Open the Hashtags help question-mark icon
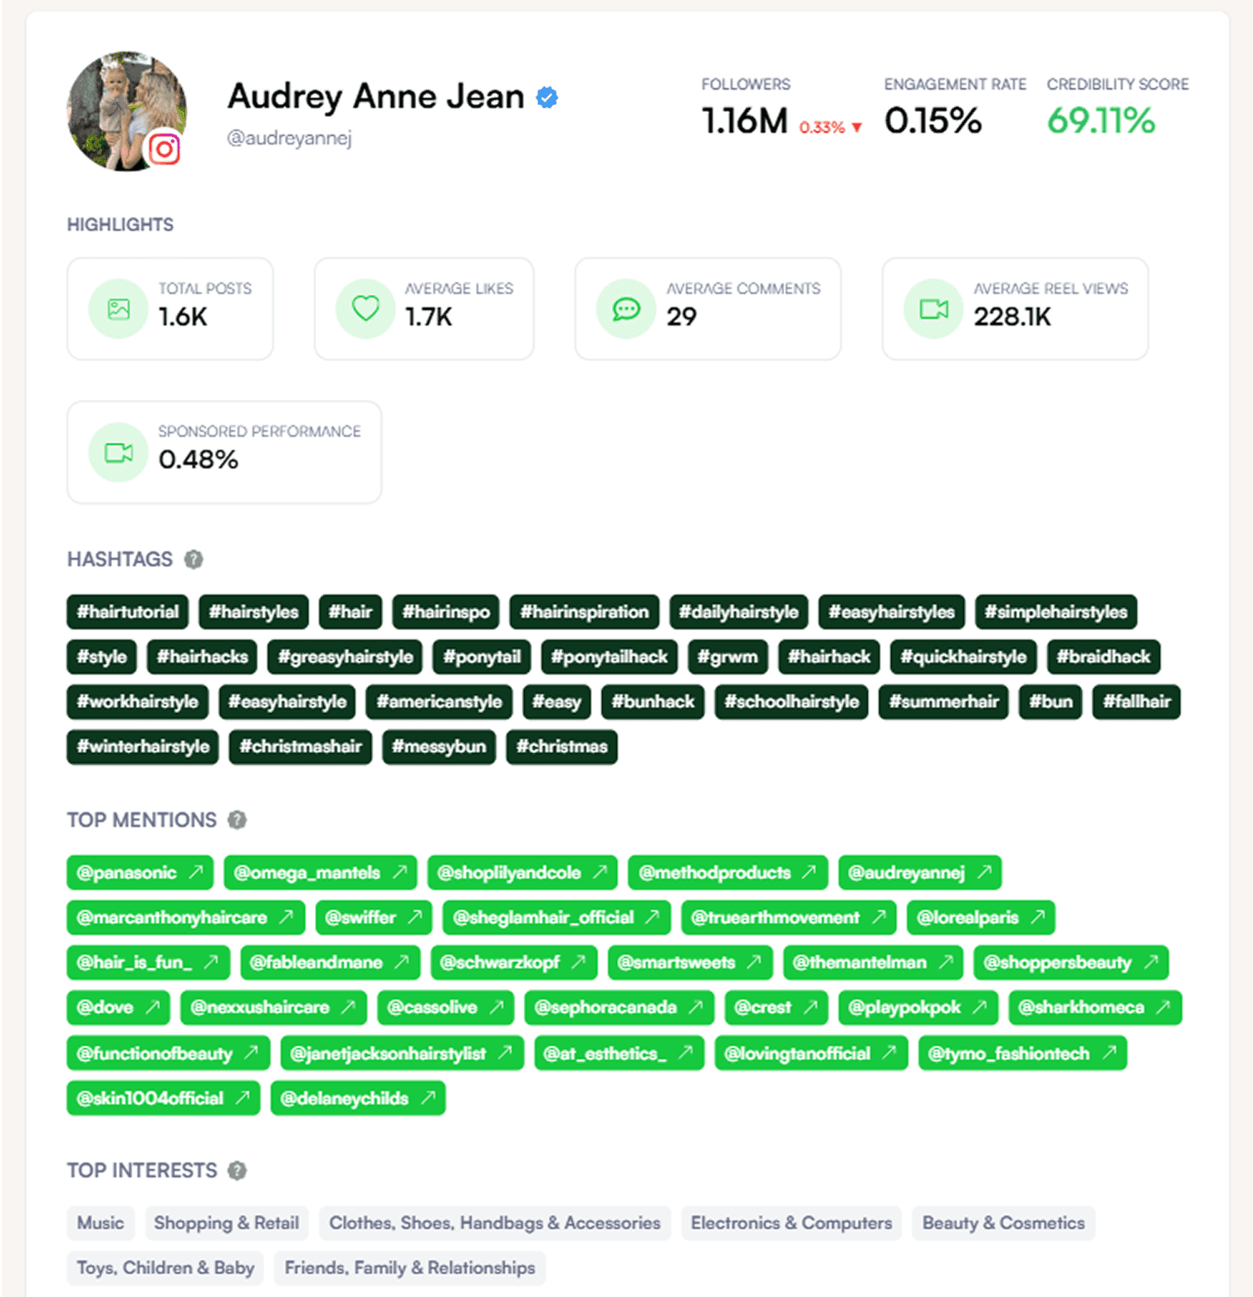 [x=193, y=559]
